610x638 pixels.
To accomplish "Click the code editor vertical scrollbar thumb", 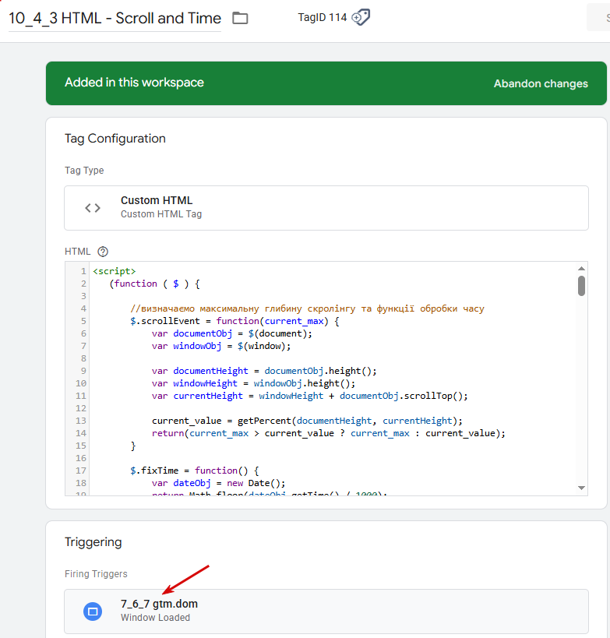I will (x=581, y=286).
